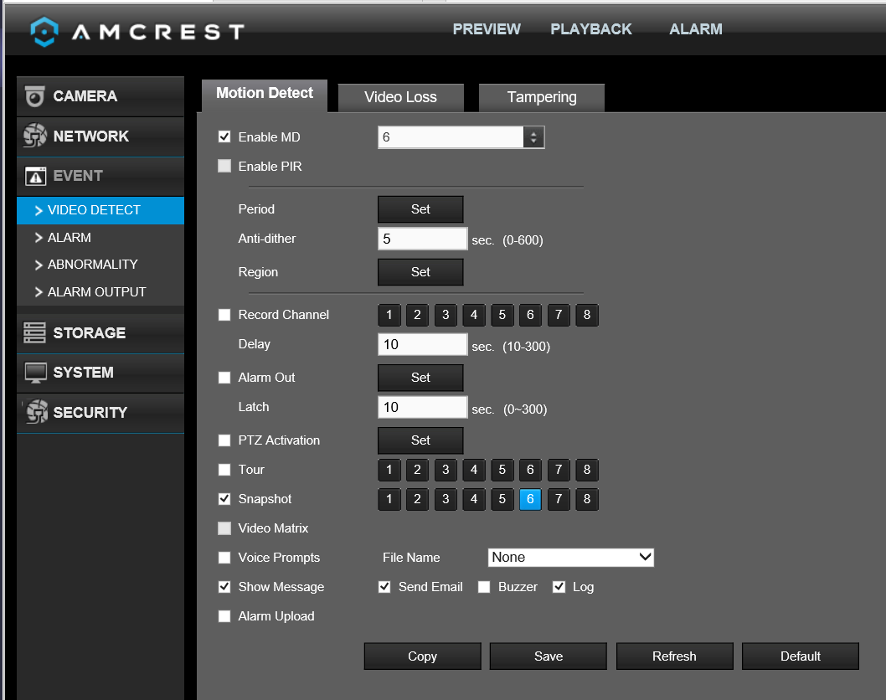Screen dimensions: 886x700
Task: Uncheck the Send Email checkbox
Action: tap(384, 587)
